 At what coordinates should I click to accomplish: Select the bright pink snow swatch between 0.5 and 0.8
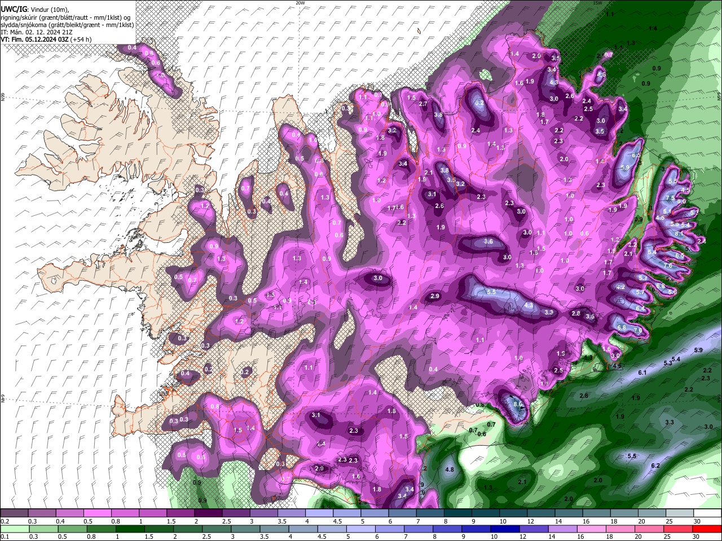(98, 513)
